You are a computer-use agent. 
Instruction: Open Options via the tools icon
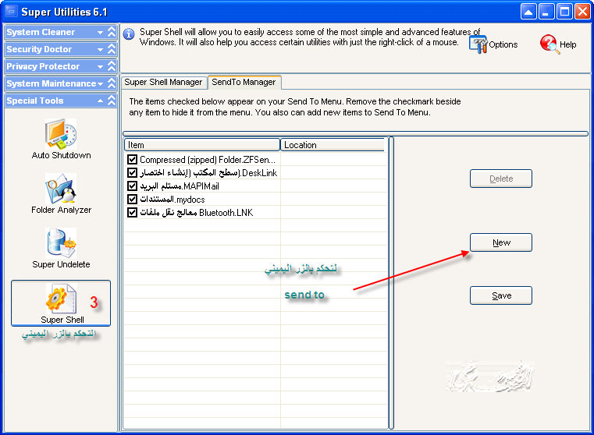point(478,44)
